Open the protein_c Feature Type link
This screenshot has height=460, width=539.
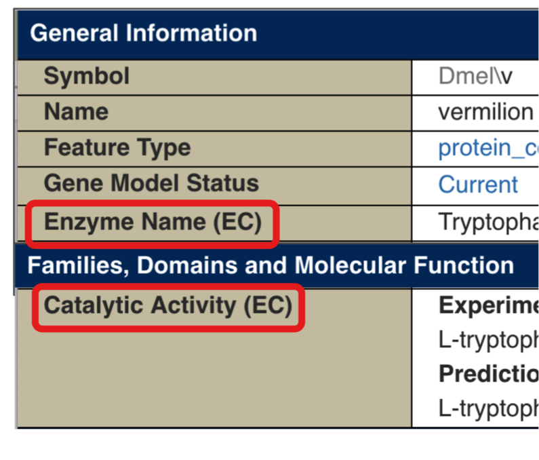click(x=488, y=148)
